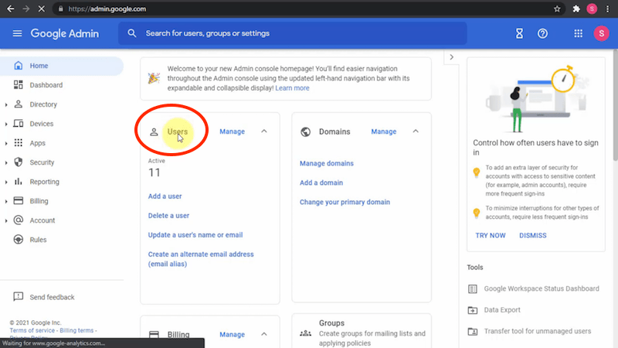Click the DISMISS button
Screen dimensions: 618x348
[x=533, y=236]
